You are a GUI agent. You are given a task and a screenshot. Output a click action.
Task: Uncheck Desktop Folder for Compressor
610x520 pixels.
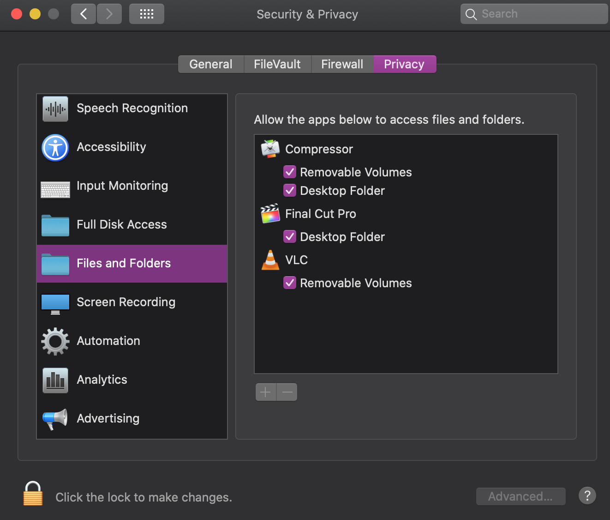point(290,190)
